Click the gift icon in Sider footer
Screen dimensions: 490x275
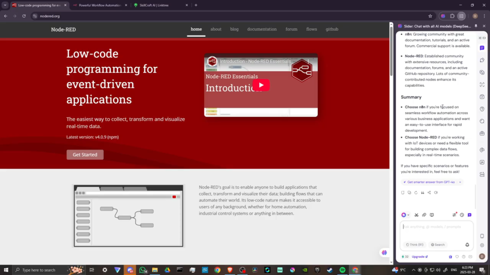(x=450, y=256)
